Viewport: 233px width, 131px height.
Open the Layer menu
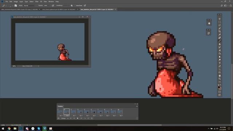(21, 1)
